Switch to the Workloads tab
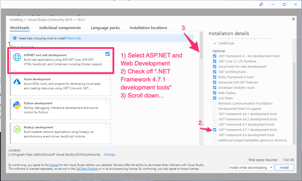 [x=20, y=28]
